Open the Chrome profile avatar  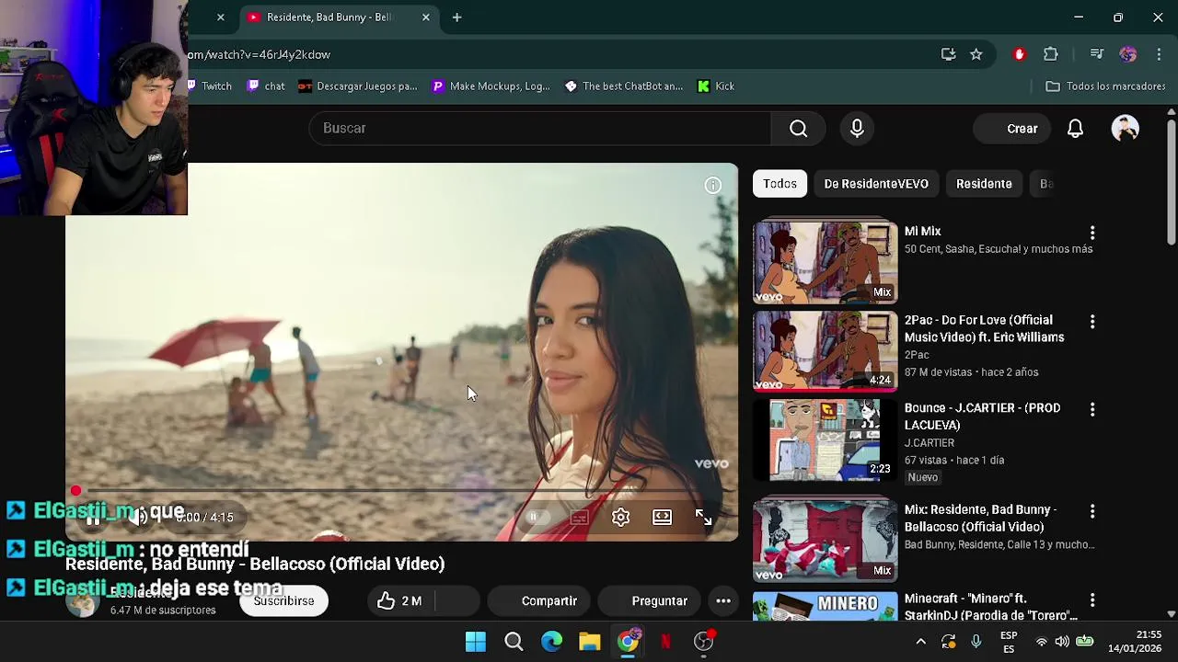pyautogui.click(x=1127, y=55)
